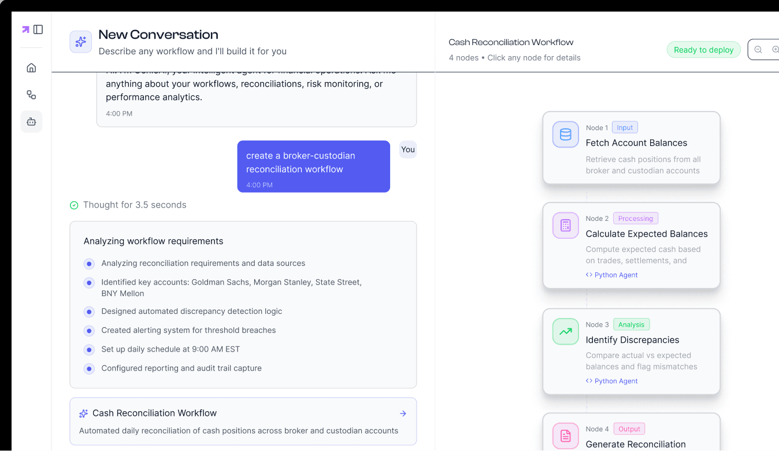The width and height of the screenshot is (779, 451).
Task: Open the Cash Reconciliation Workflow card
Action: (x=243, y=422)
